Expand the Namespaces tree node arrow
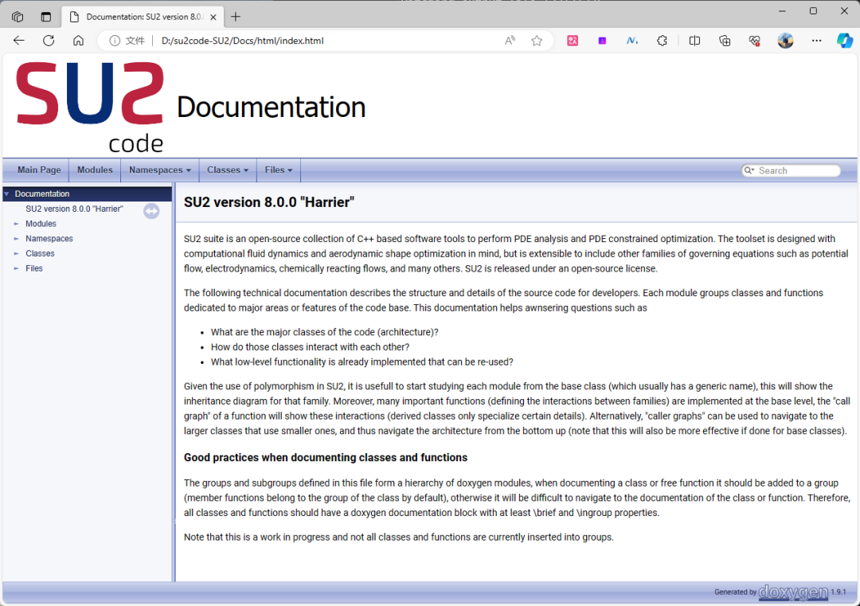This screenshot has width=860, height=606. point(17,239)
